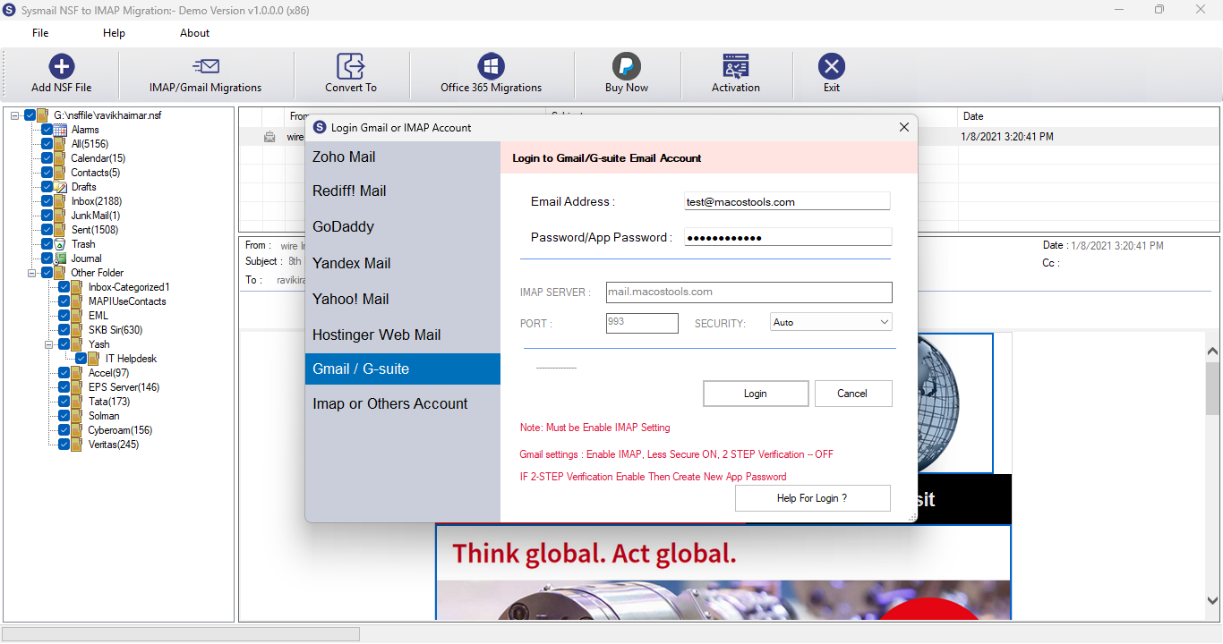
Task: Toggle the EPS Server(146) checkbox
Action: (64, 387)
